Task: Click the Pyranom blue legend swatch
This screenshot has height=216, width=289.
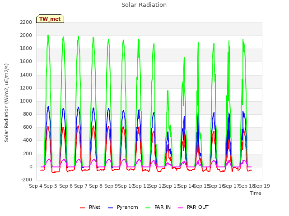Action: (110, 208)
